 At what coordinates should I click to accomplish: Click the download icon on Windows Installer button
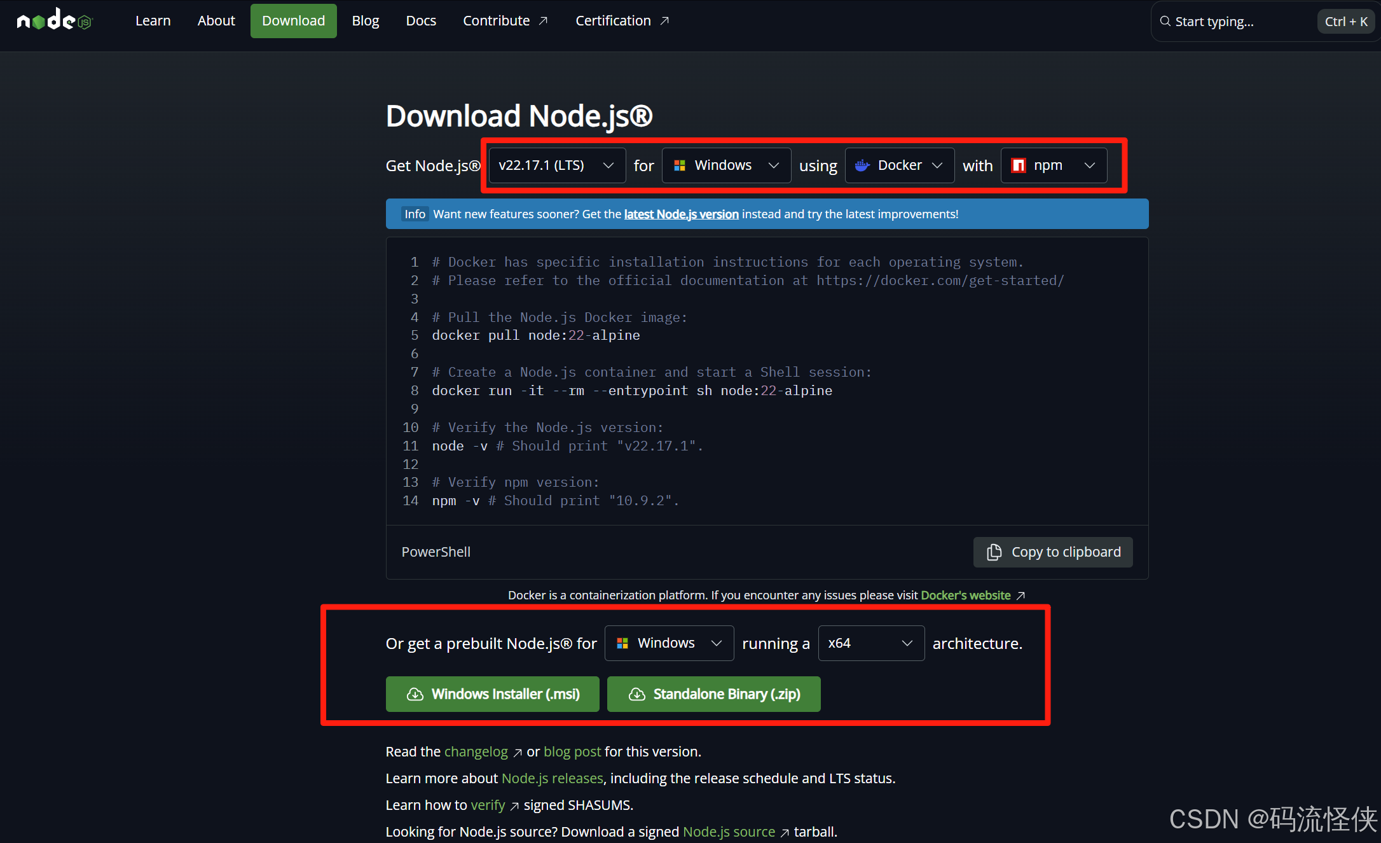coord(415,694)
